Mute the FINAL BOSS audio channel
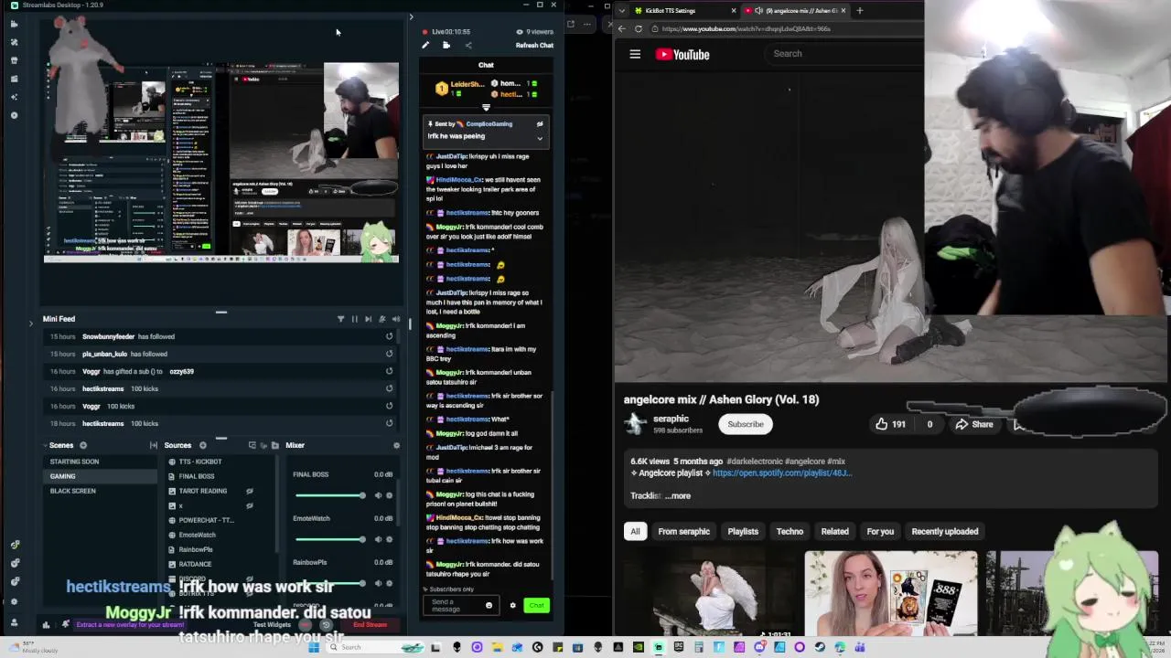This screenshot has height=658, width=1171. pyautogui.click(x=378, y=495)
